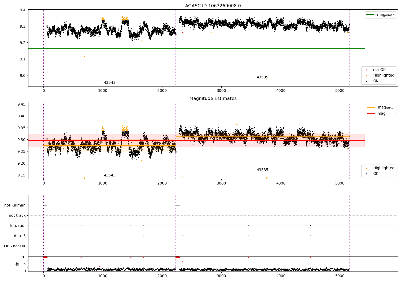The width and height of the screenshot is (402, 282).
Task: Click 'Highlighted' legend entry in Magnitude Estimates plot
Action: pyautogui.click(x=380, y=168)
